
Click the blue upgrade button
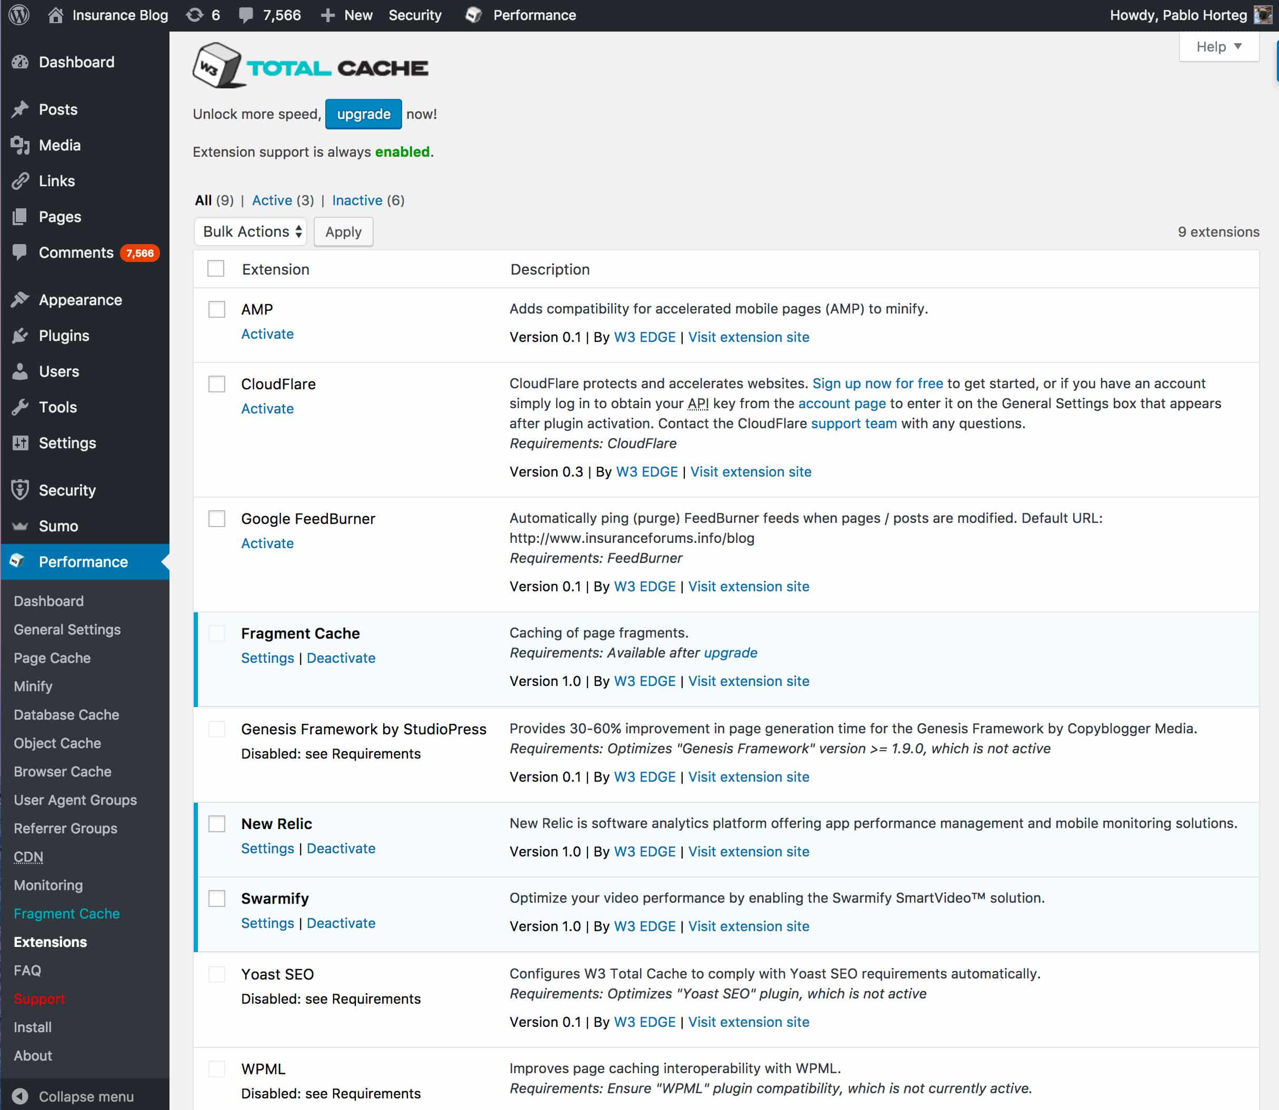(x=363, y=114)
